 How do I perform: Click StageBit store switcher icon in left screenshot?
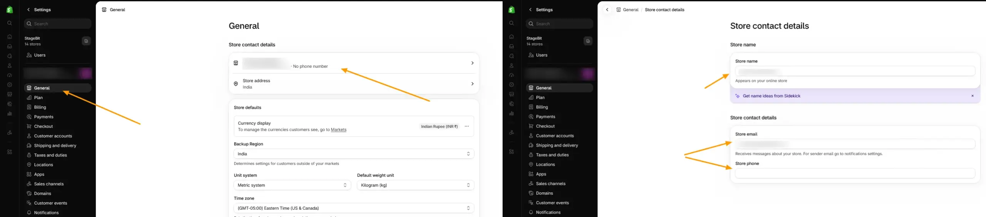click(86, 41)
